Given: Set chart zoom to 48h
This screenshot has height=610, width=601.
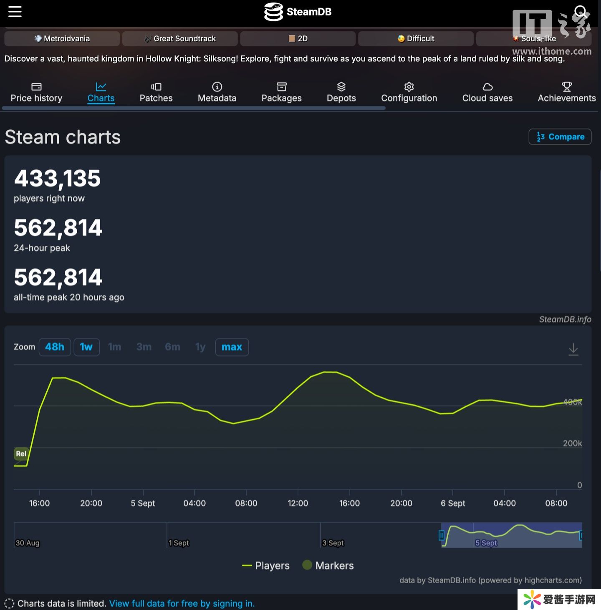Looking at the screenshot, I should 55,347.
